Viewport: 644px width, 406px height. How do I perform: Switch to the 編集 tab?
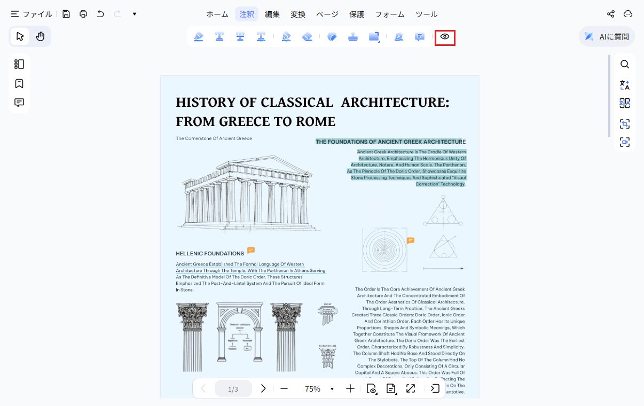272,14
